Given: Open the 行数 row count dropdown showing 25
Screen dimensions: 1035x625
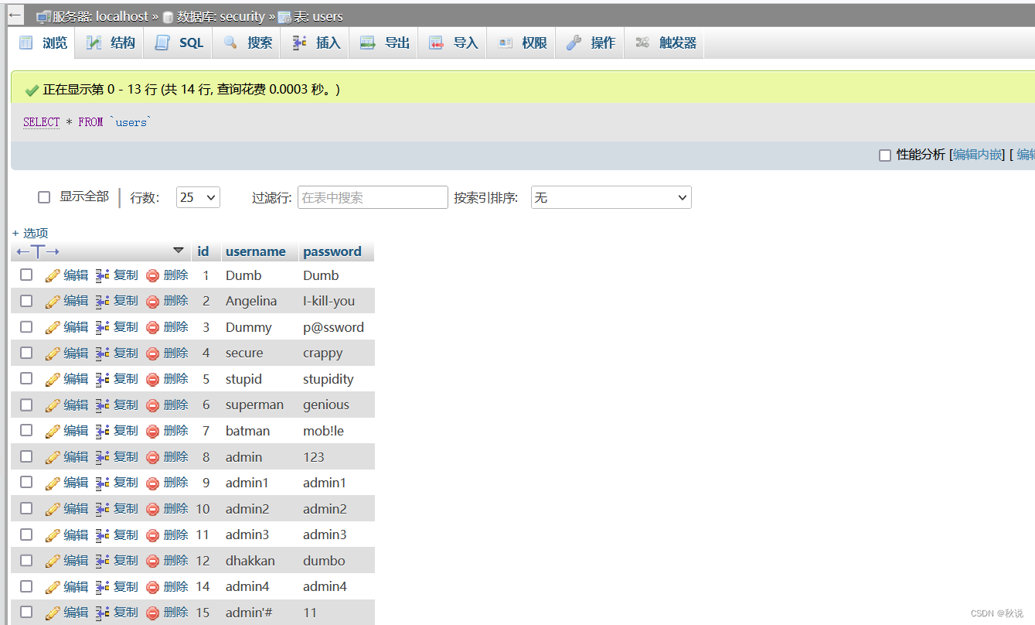Looking at the screenshot, I should (198, 197).
